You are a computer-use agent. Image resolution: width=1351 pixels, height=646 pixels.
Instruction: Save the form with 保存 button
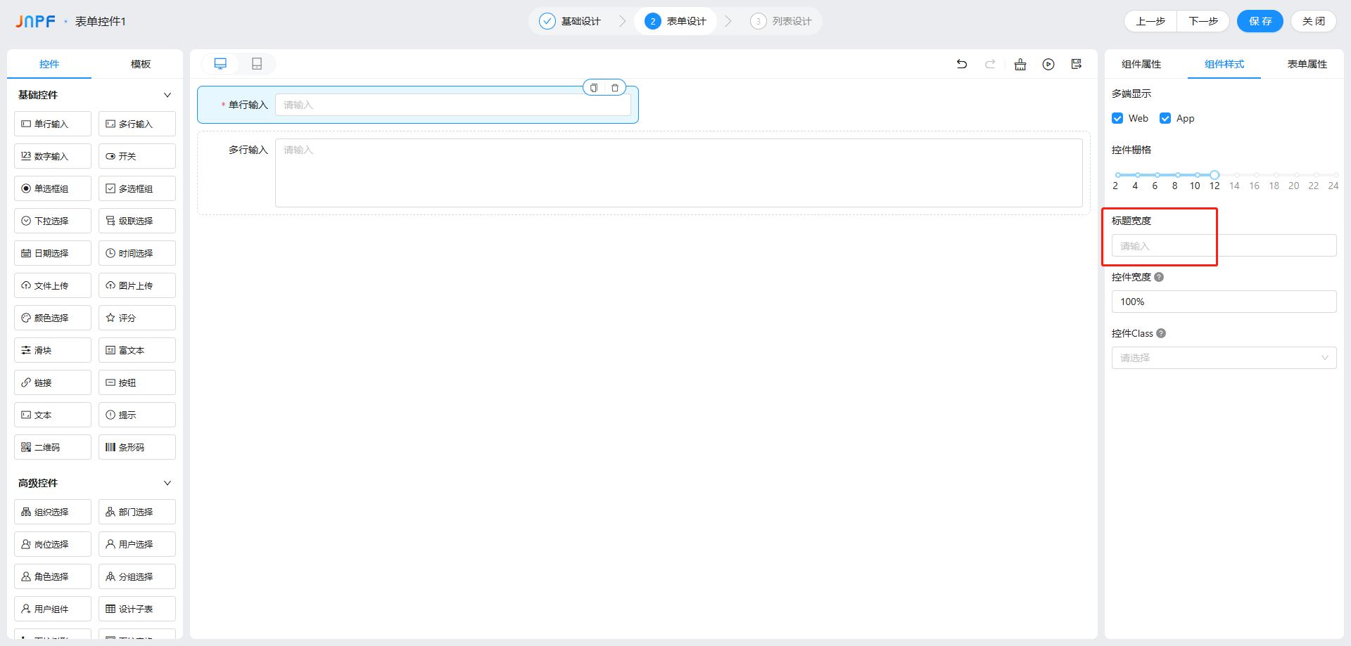pyautogui.click(x=1260, y=21)
